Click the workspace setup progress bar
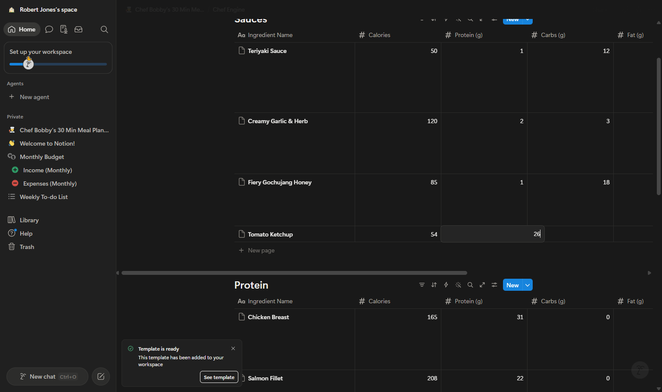The image size is (662, 392). click(x=58, y=64)
